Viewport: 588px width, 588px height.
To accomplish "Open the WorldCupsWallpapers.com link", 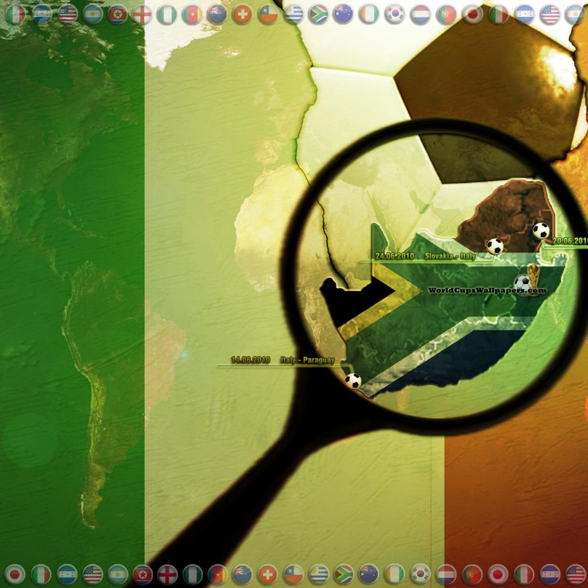I will click(486, 291).
